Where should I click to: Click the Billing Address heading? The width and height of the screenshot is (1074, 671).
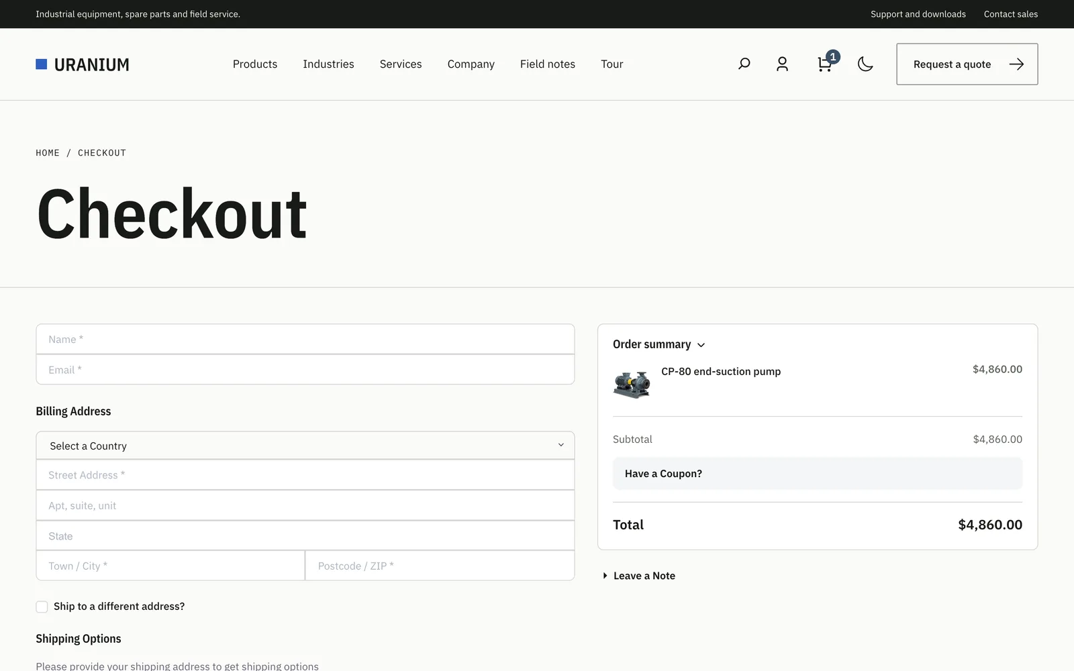coord(73,411)
